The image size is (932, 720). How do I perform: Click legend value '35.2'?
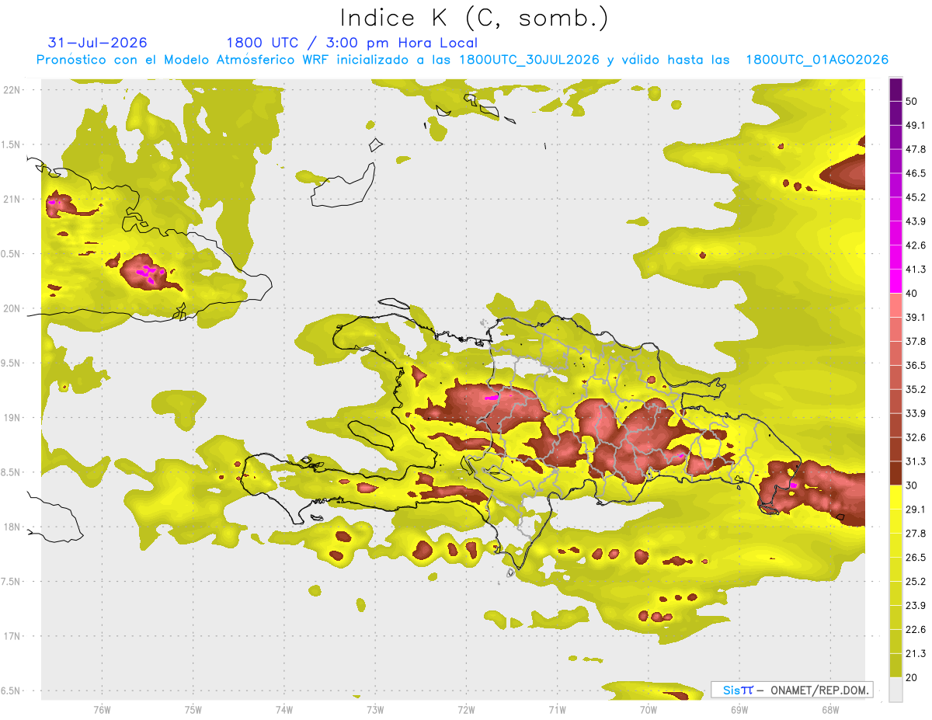[916, 389]
